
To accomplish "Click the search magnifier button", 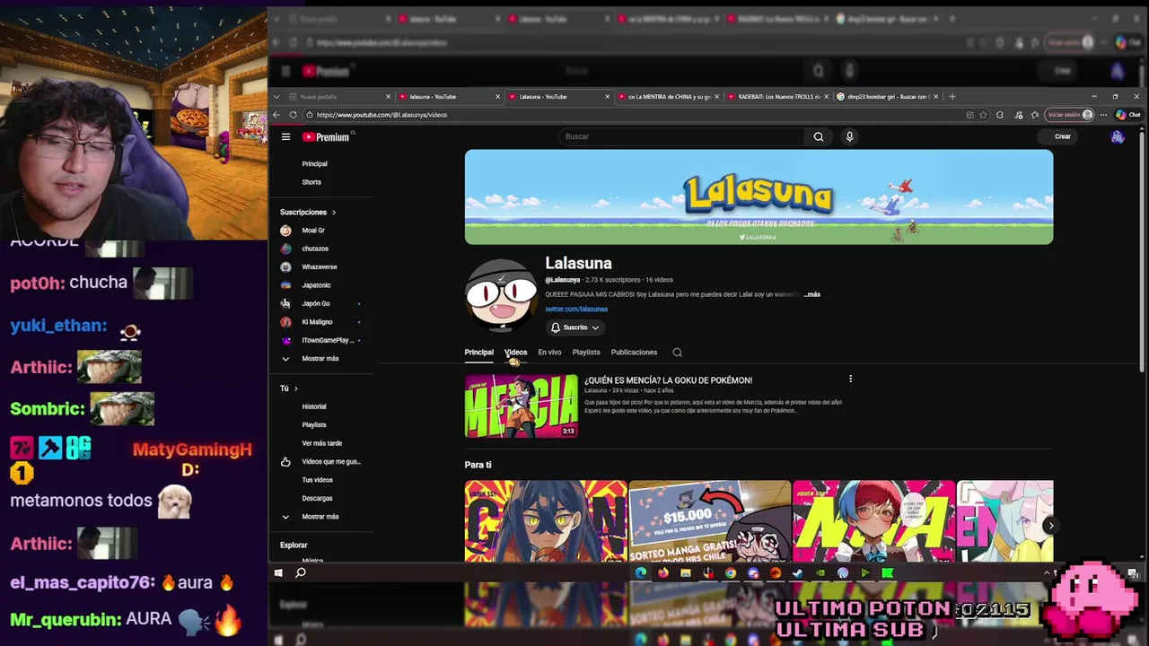I will pyautogui.click(x=818, y=136).
